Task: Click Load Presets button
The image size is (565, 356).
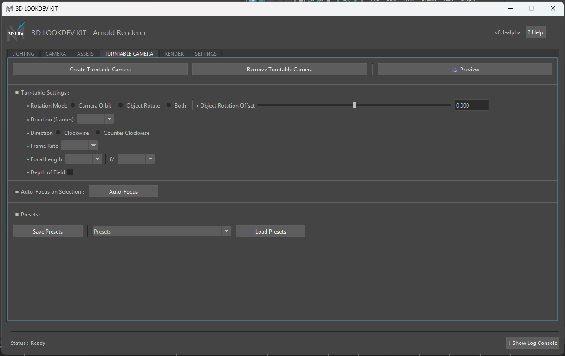Action: (271, 232)
